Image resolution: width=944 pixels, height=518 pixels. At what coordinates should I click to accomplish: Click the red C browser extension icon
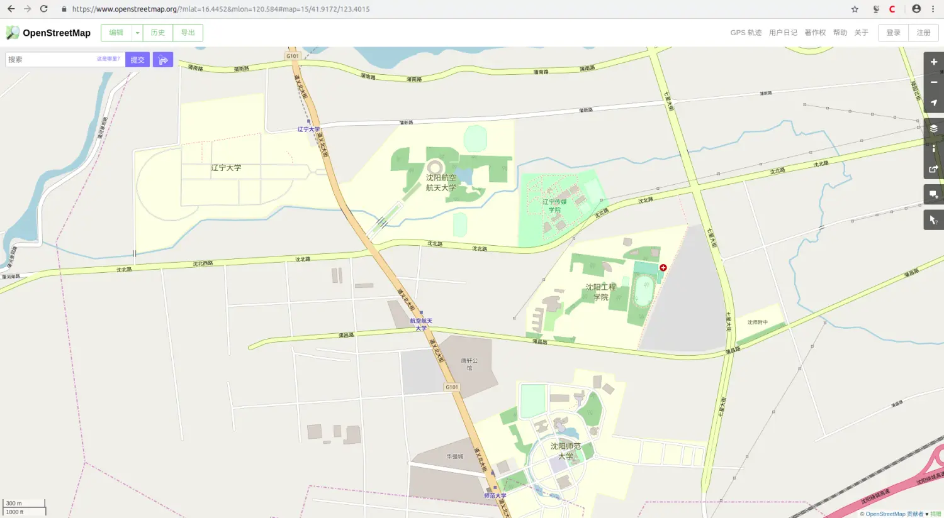point(892,9)
